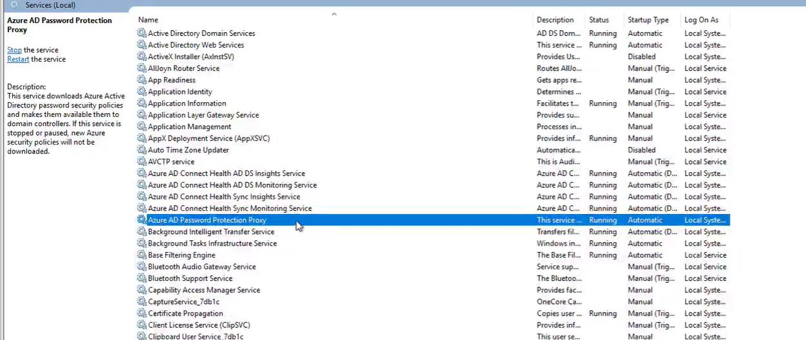Sort by the Startup Type column header
This screenshot has width=806, height=340.
(648, 20)
